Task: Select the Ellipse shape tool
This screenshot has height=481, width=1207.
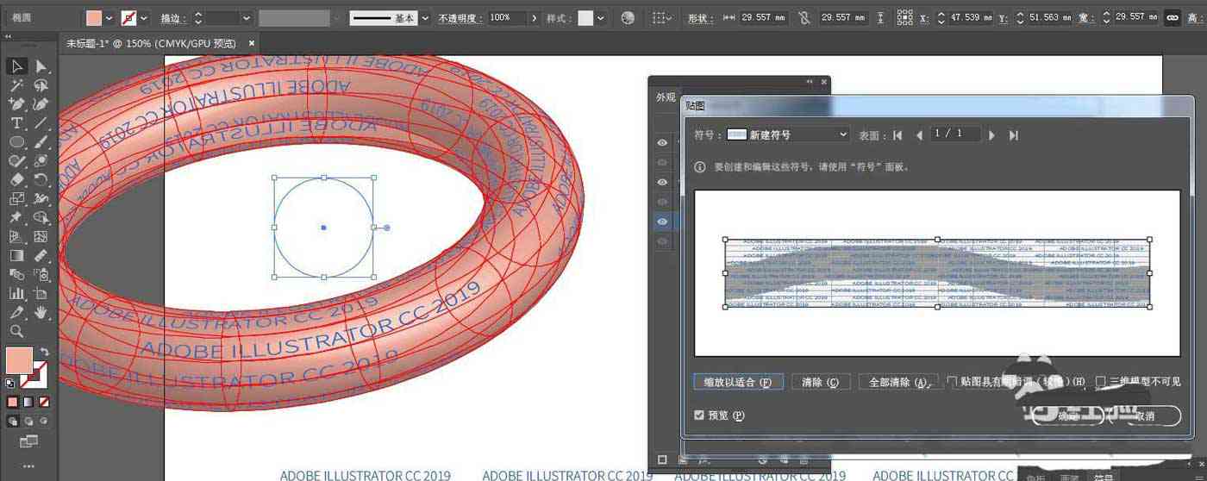Action: coord(16,142)
